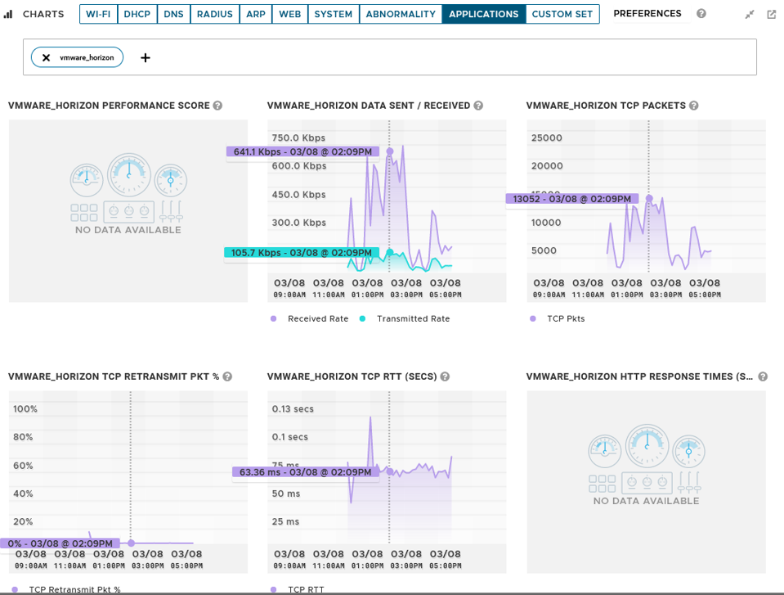Click the 25000 axis label in TCP Packets
Screen dimensions: 784x595
(546, 137)
